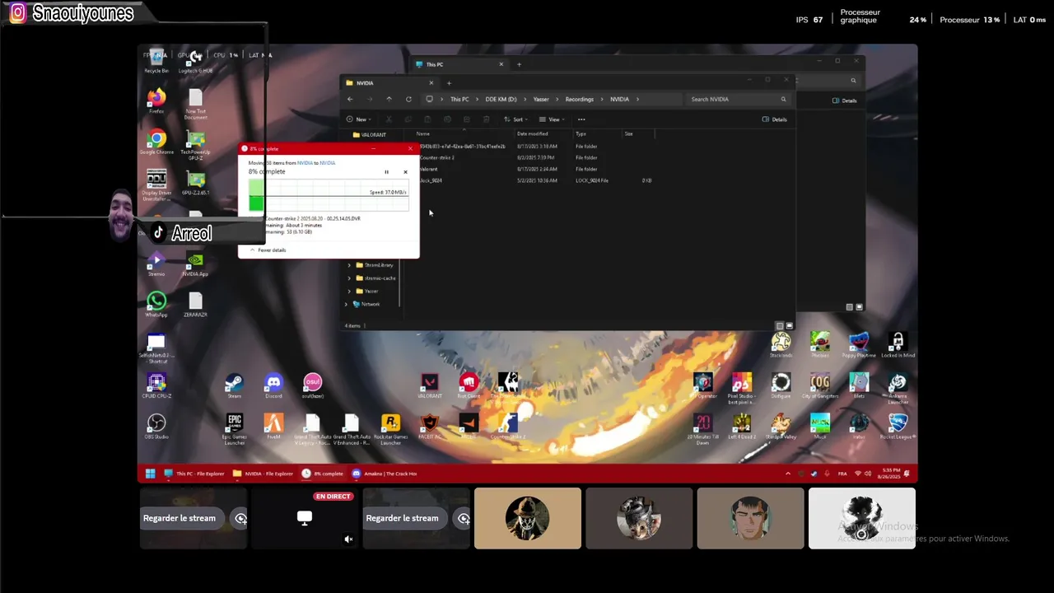Click the transfer speed graph in the progress dialog

coord(329,197)
